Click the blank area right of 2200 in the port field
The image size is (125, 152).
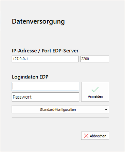point(98,59)
